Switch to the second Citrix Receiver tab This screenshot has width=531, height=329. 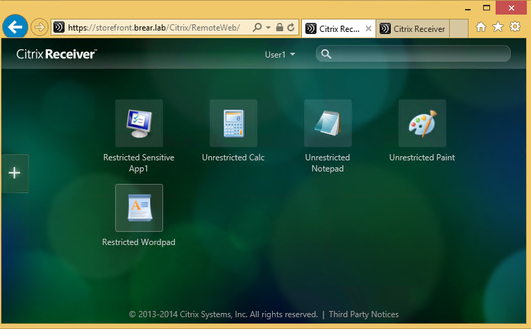tap(413, 28)
